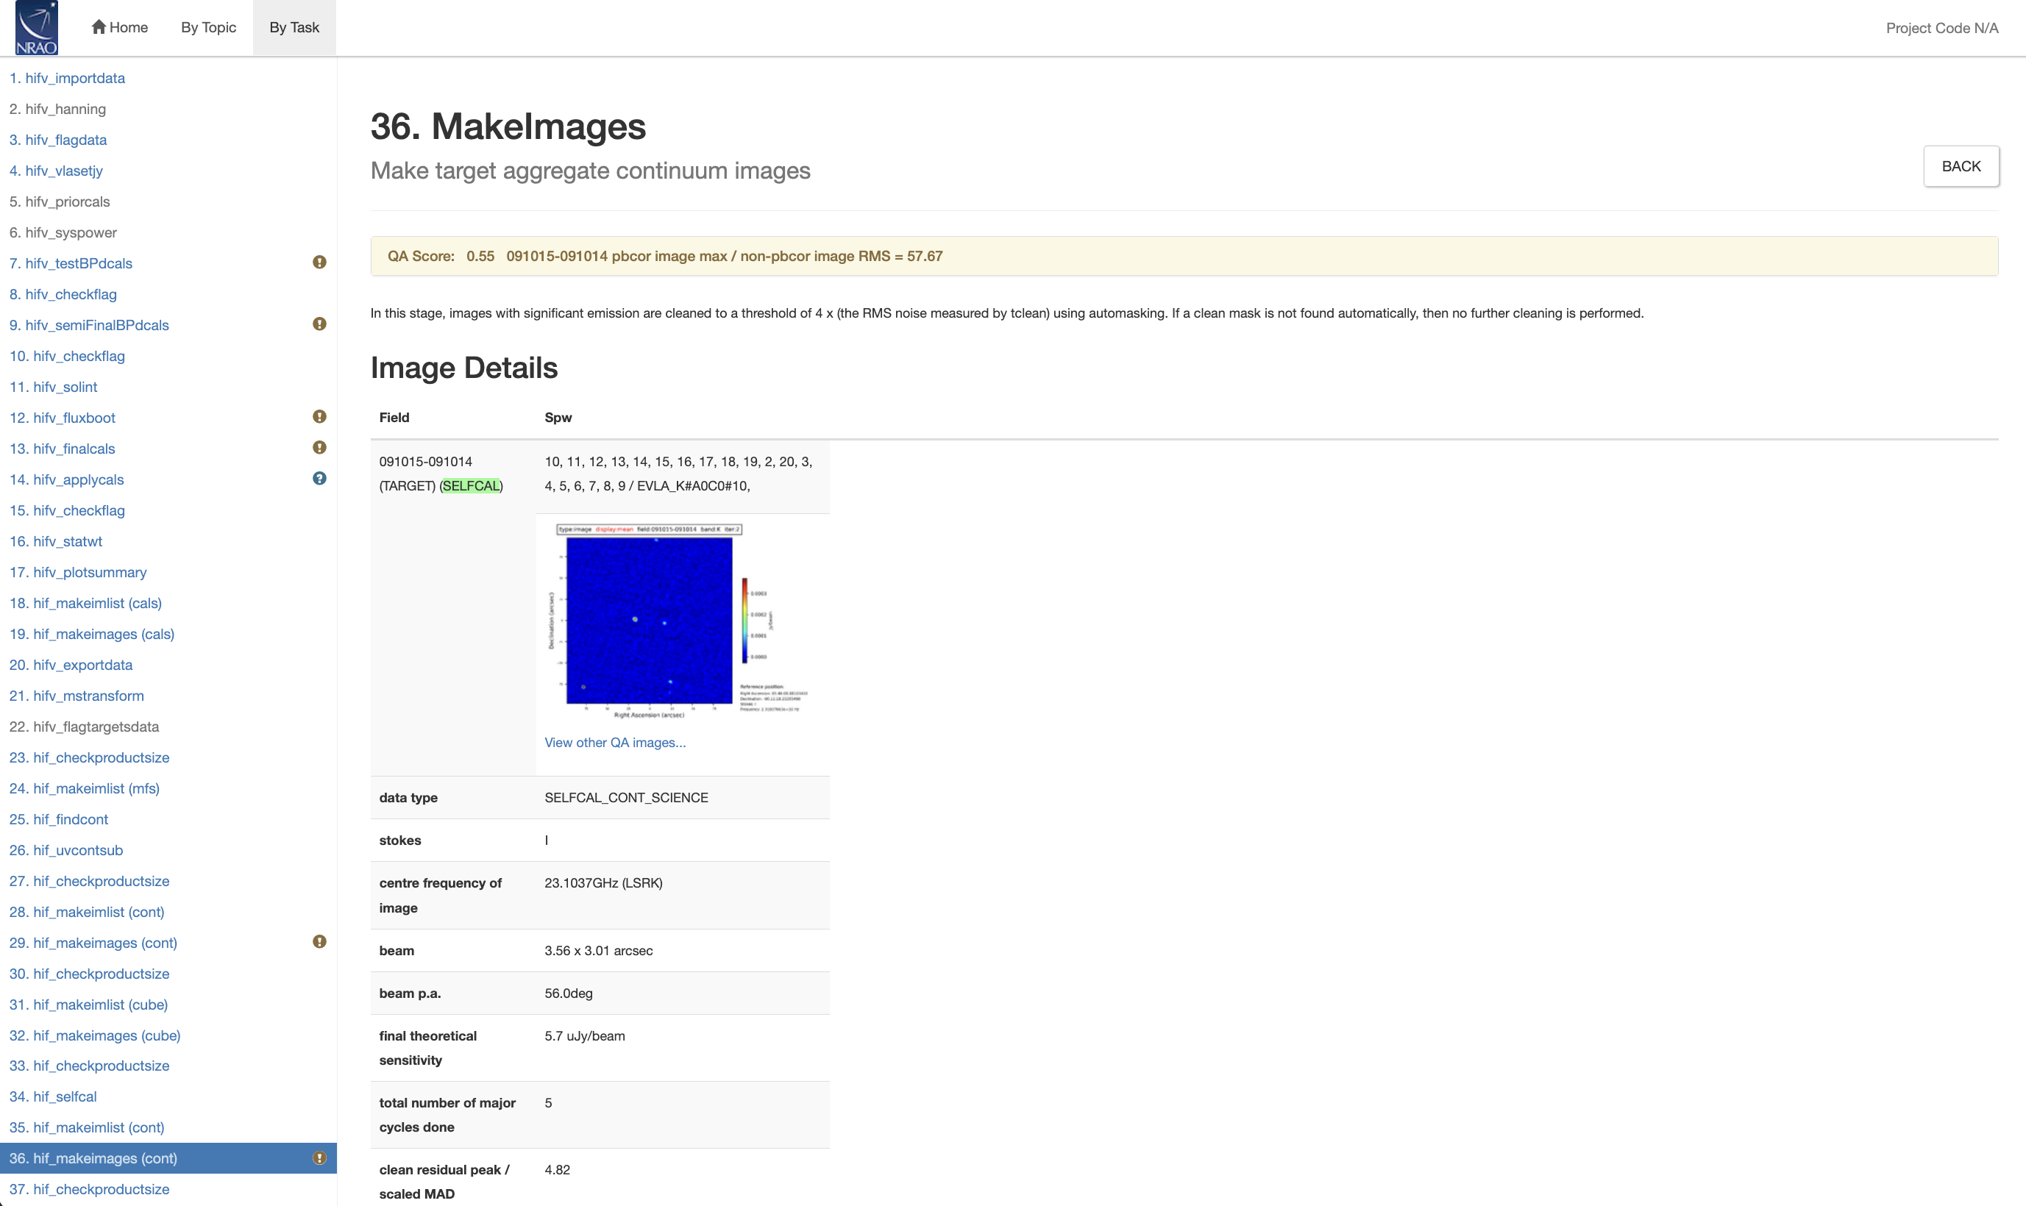Go to the Home tab

point(119,28)
